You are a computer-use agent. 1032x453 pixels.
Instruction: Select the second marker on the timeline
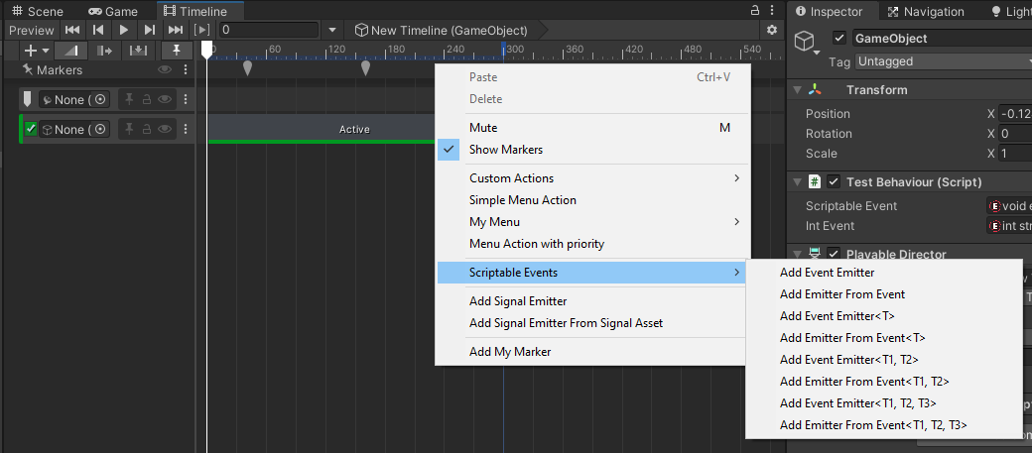(365, 67)
